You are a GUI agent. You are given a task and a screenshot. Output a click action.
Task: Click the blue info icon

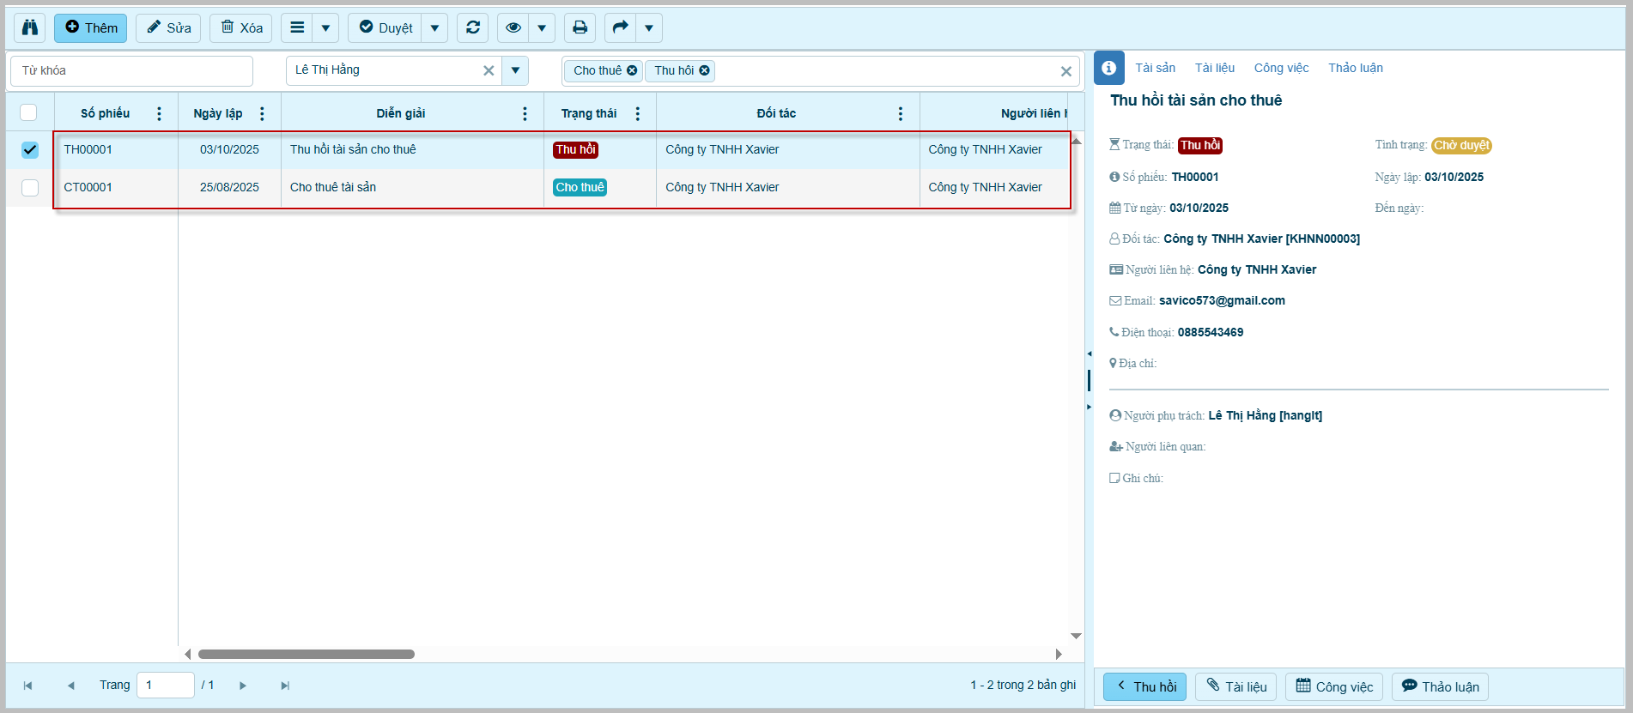coord(1108,68)
